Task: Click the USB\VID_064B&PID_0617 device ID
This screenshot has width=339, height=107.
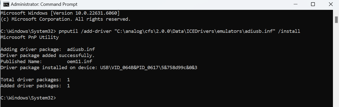Action: pos(149,68)
